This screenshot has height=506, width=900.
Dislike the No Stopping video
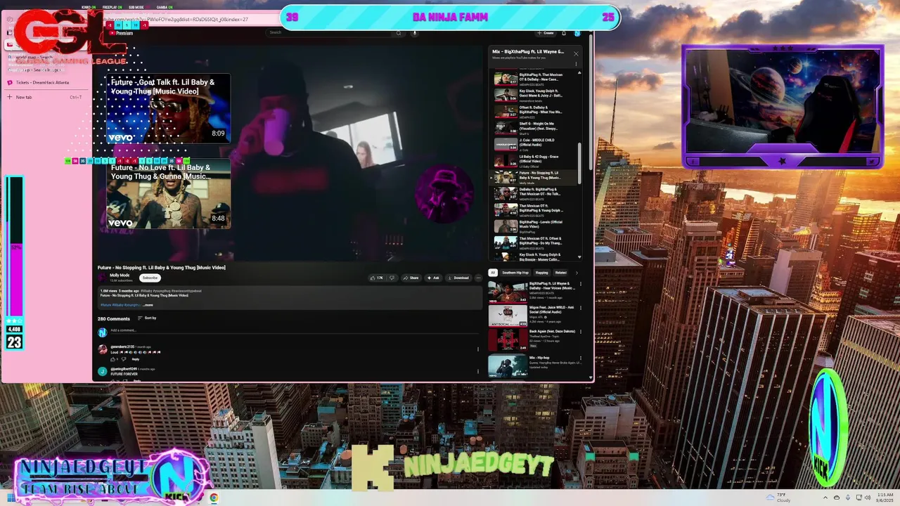tap(392, 278)
